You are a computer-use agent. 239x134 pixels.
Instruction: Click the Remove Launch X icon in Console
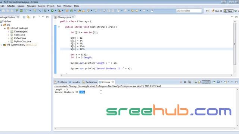[185, 82]
